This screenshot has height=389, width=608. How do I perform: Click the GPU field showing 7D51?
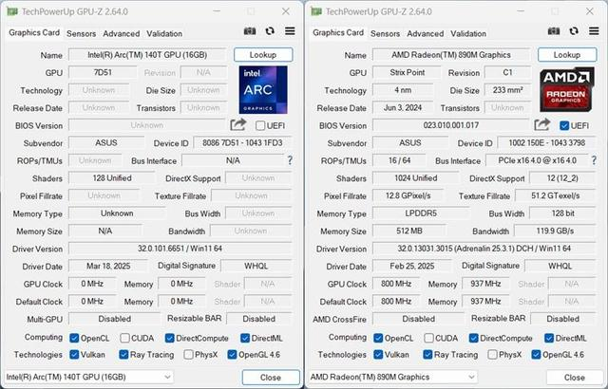tap(103, 72)
